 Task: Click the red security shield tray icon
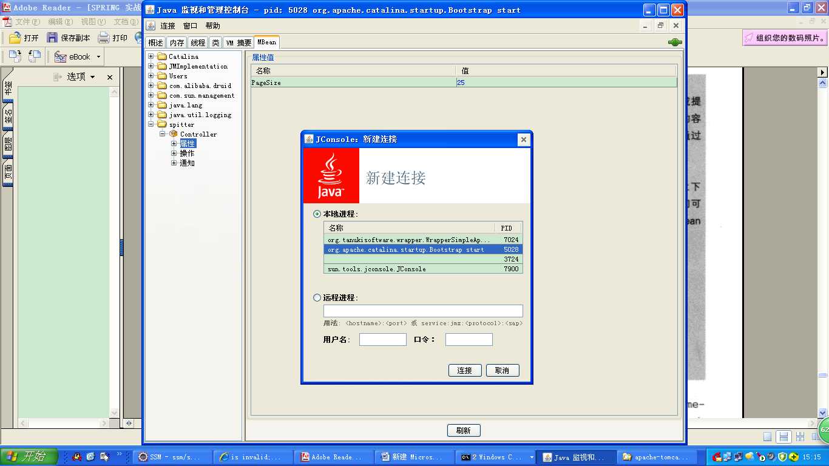(x=717, y=457)
